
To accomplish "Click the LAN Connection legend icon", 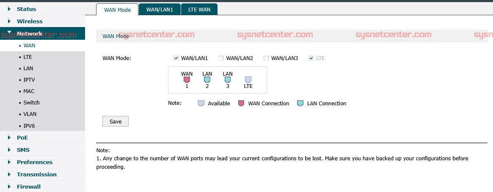I will [300, 103].
